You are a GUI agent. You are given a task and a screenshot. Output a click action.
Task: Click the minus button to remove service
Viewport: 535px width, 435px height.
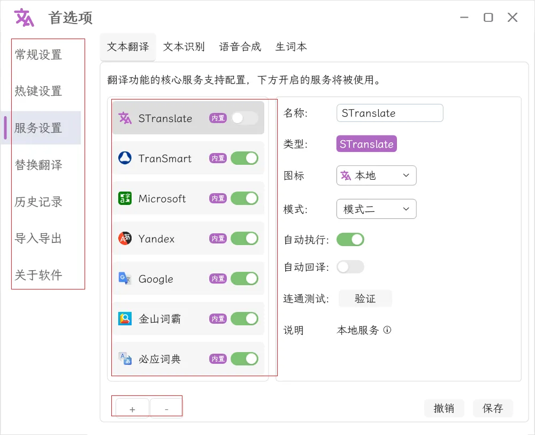tap(166, 408)
